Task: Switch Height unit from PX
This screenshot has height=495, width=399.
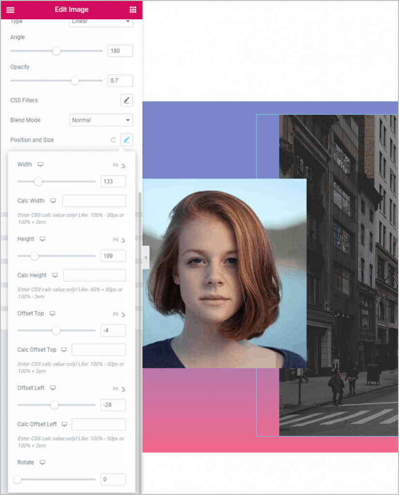Action: (x=116, y=240)
